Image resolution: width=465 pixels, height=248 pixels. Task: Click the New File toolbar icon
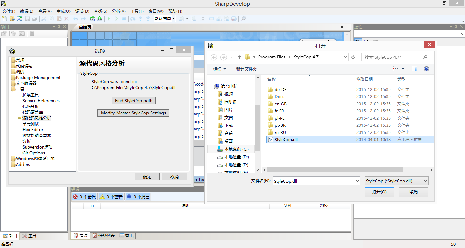click(4, 19)
